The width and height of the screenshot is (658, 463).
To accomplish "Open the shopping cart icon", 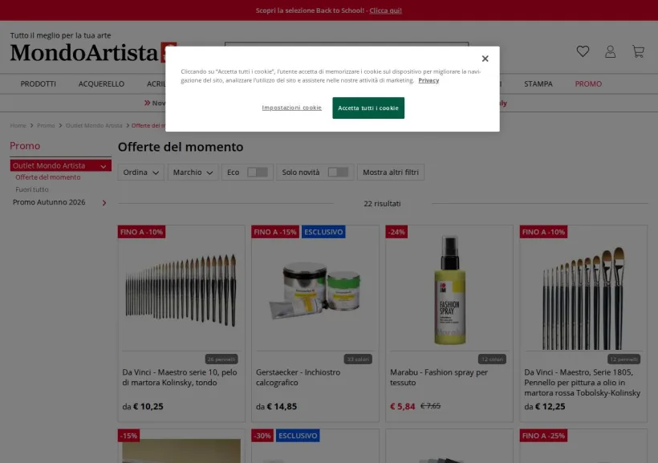I will coord(638,51).
